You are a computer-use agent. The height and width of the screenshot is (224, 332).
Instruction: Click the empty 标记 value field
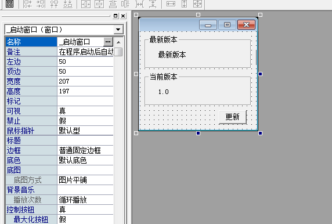pos(85,101)
